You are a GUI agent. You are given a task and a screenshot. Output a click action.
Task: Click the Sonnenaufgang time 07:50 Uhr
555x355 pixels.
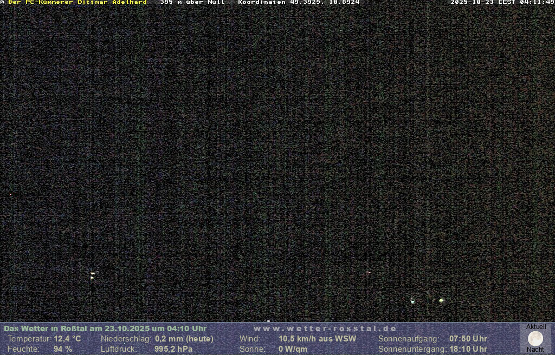click(468, 339)
